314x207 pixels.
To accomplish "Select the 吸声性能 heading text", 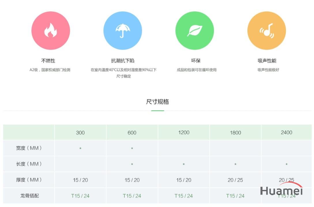I will tap(267, 61).
